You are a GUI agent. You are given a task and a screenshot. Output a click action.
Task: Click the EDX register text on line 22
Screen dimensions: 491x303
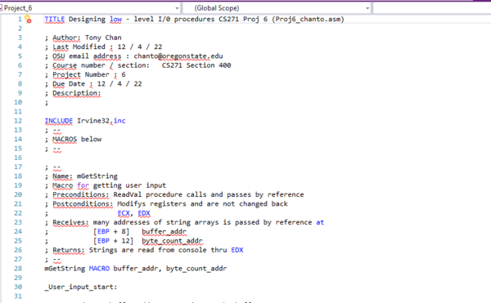(x=144, y=213)
